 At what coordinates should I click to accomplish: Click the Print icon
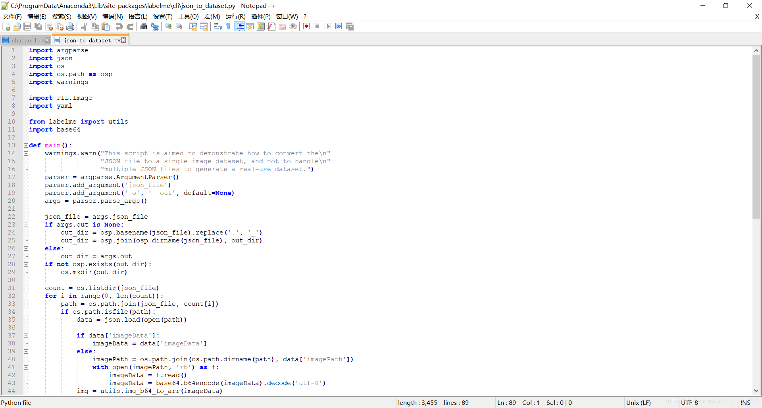(x=70, y=27)
